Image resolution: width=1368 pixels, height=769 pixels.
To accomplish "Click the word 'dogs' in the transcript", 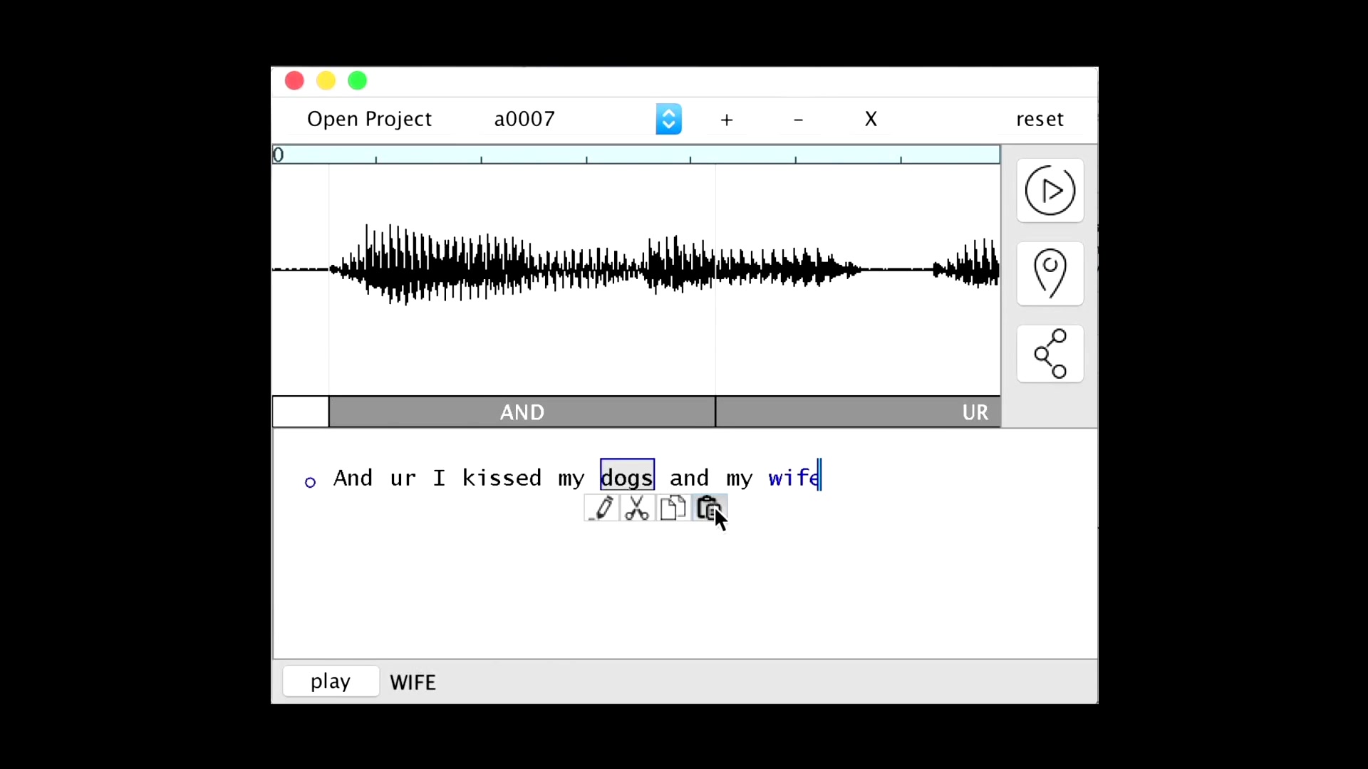I will click(627, 477).
